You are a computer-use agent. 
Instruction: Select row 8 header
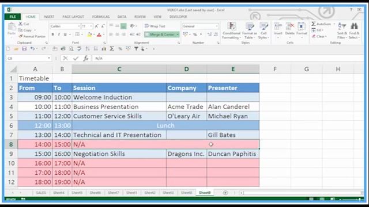coord(11,144)
